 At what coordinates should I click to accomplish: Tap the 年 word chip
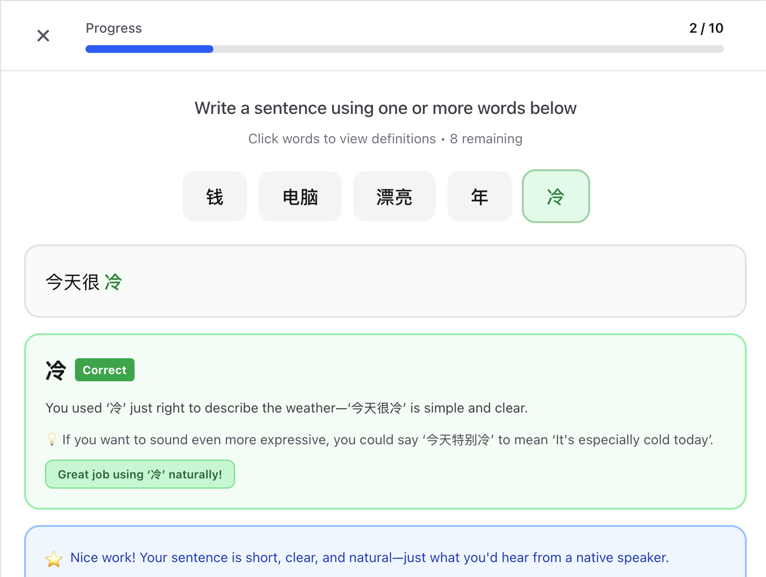[479, 197]
